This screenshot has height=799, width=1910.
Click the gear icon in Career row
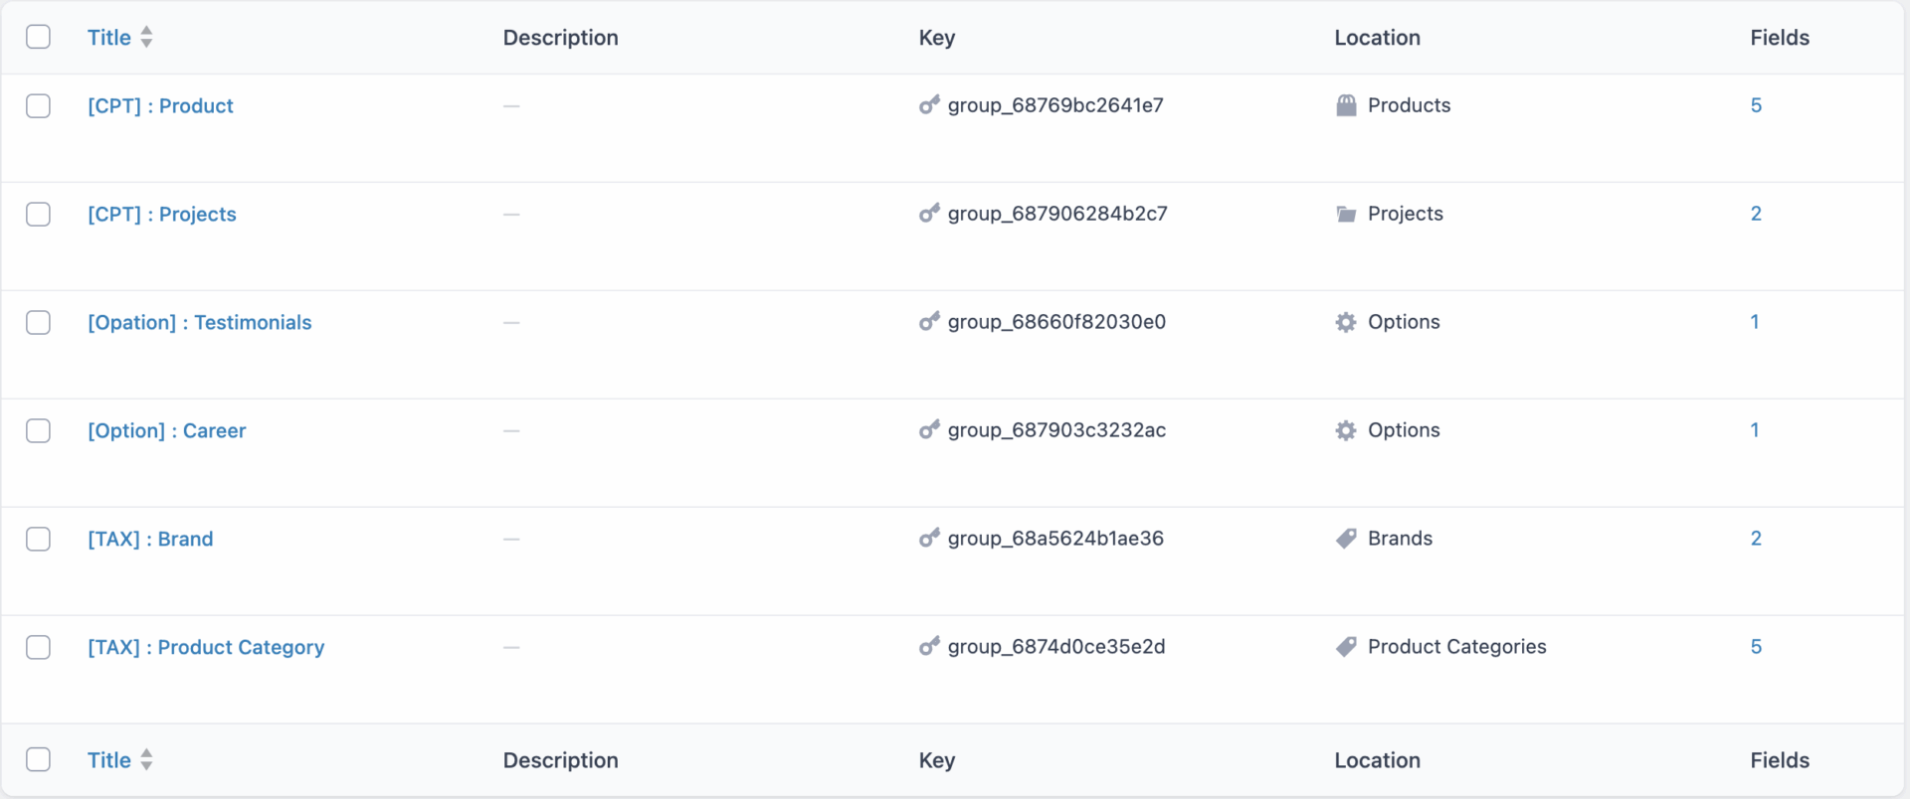click(x=1346, y=430)
